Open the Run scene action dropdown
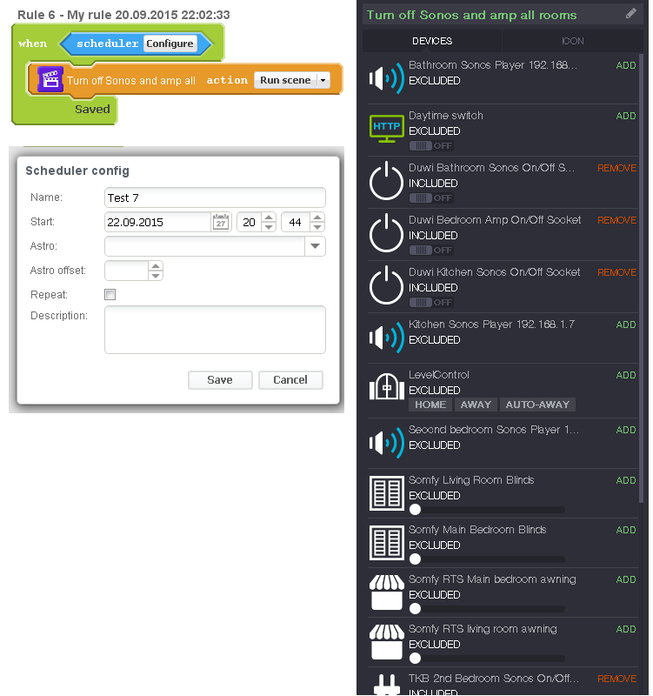This screenshot has height=696, width=653. pos(323,80)
